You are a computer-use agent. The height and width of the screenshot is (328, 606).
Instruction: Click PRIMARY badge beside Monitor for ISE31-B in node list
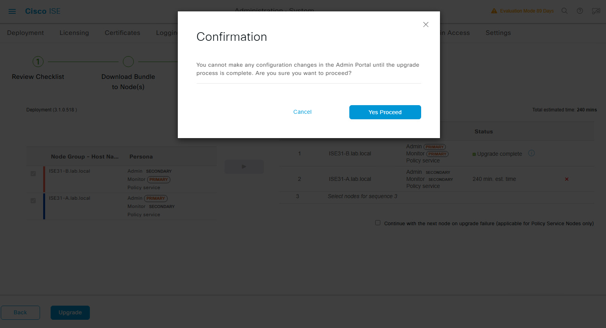[159, 179]
